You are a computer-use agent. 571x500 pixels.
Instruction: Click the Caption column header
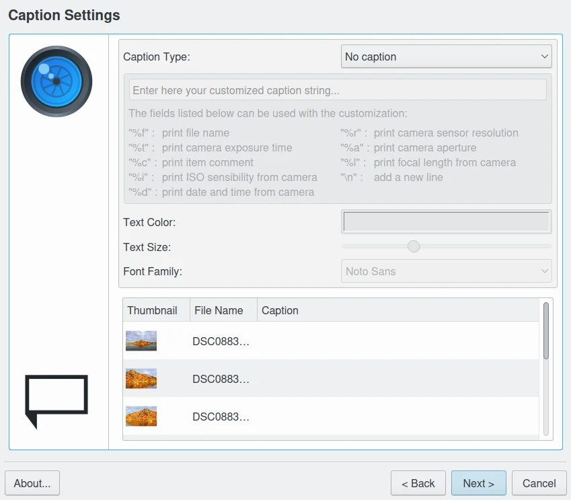coord(280,310)
